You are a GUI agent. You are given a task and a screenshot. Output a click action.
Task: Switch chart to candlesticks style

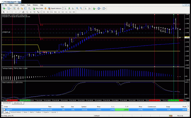(x=69, y=9)
